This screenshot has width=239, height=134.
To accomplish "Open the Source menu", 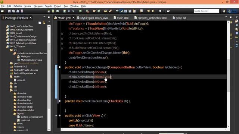I will 28,6.
